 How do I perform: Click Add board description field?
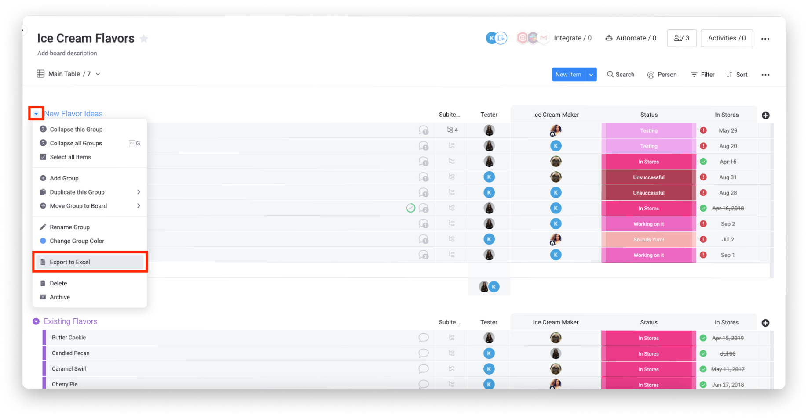coord(67,53)
